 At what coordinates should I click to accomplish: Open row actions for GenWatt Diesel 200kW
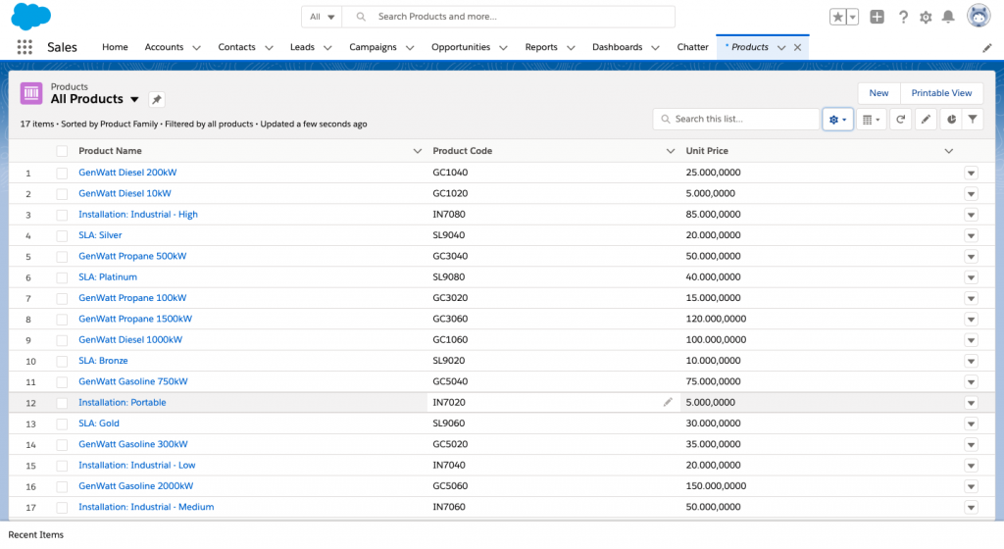coord(972,173)
